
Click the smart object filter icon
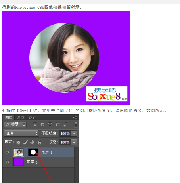click(x=65, y=124)
